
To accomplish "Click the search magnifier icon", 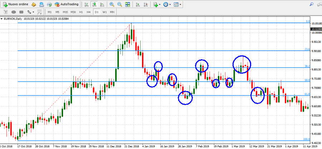I will coord(311,4).
